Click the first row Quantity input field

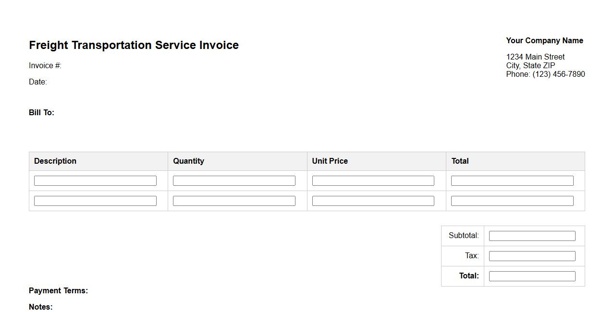(x=234, y=181)
